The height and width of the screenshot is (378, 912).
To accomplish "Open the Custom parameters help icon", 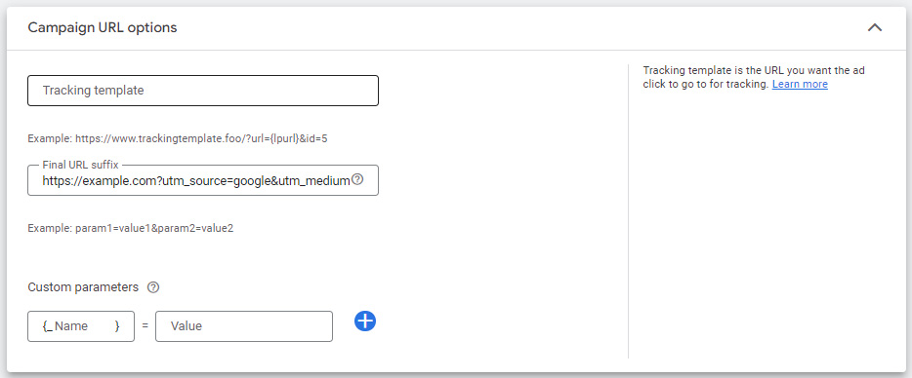I will click(153, 287).
